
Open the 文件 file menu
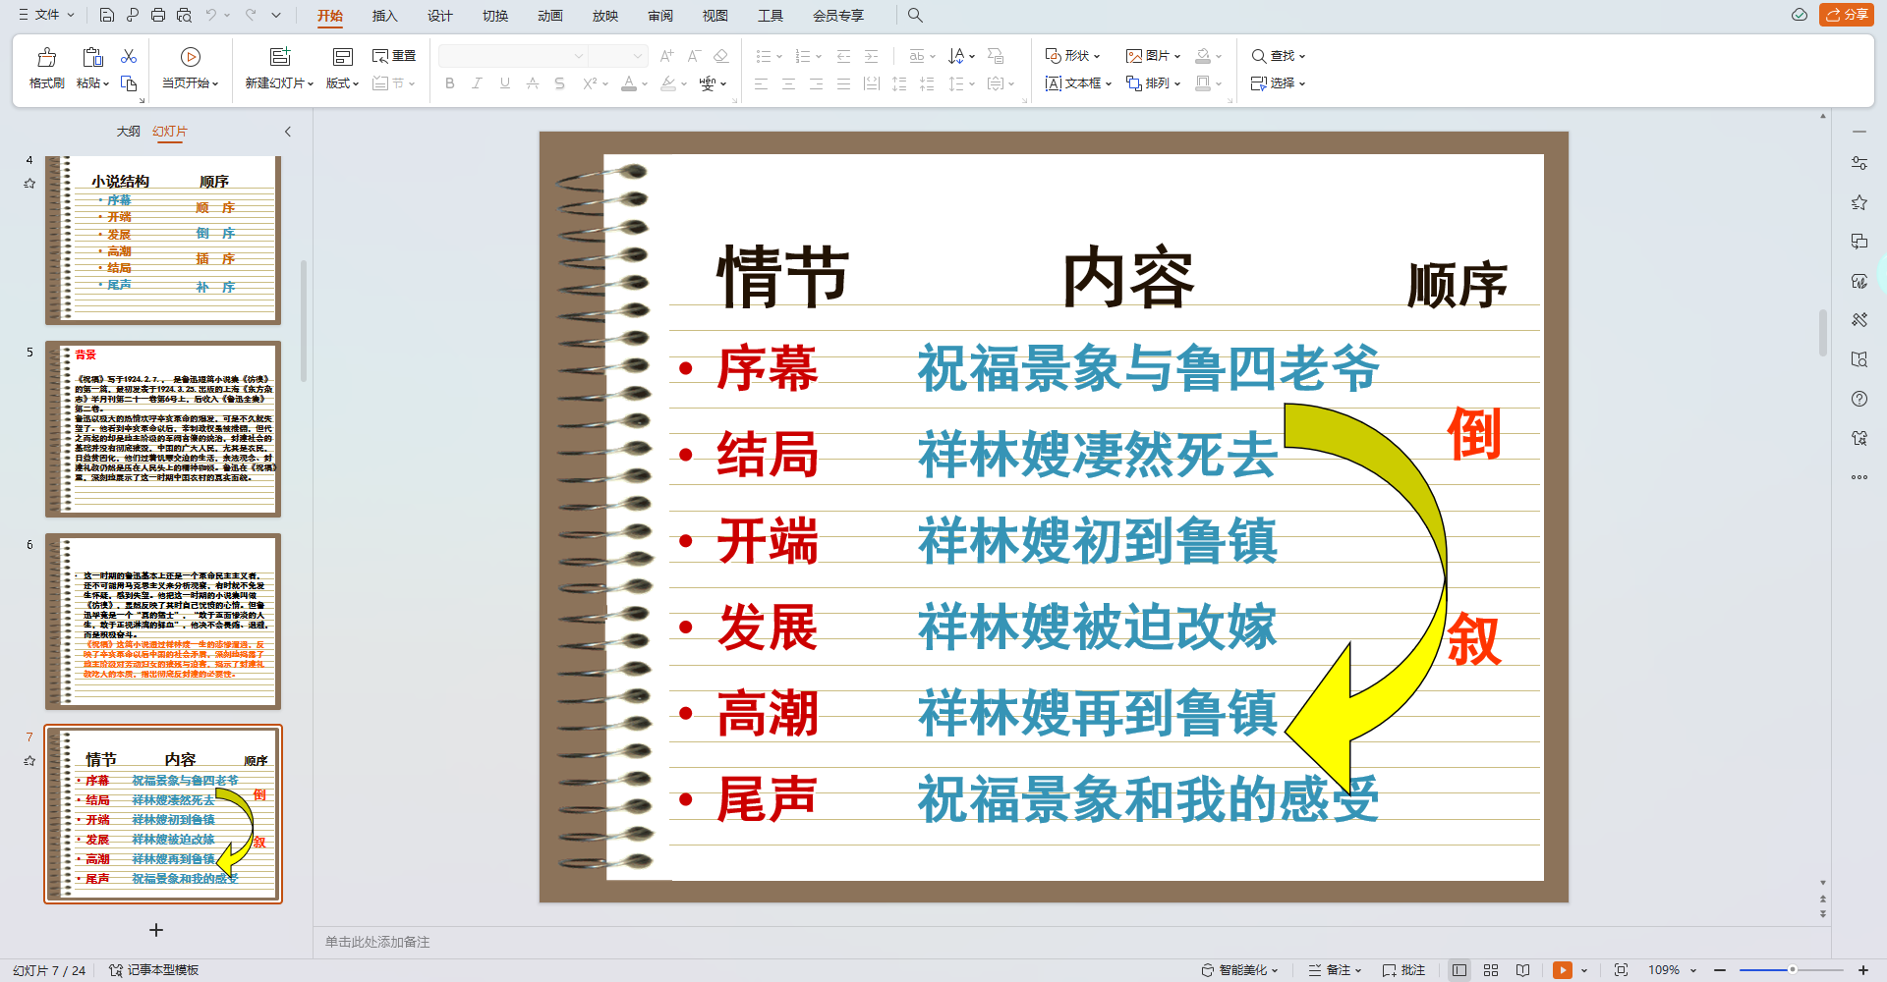click(46, 15)
